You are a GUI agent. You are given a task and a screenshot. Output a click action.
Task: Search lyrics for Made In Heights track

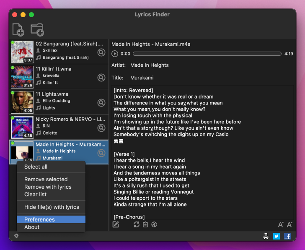pyautogui.click(x=101, y=153)
